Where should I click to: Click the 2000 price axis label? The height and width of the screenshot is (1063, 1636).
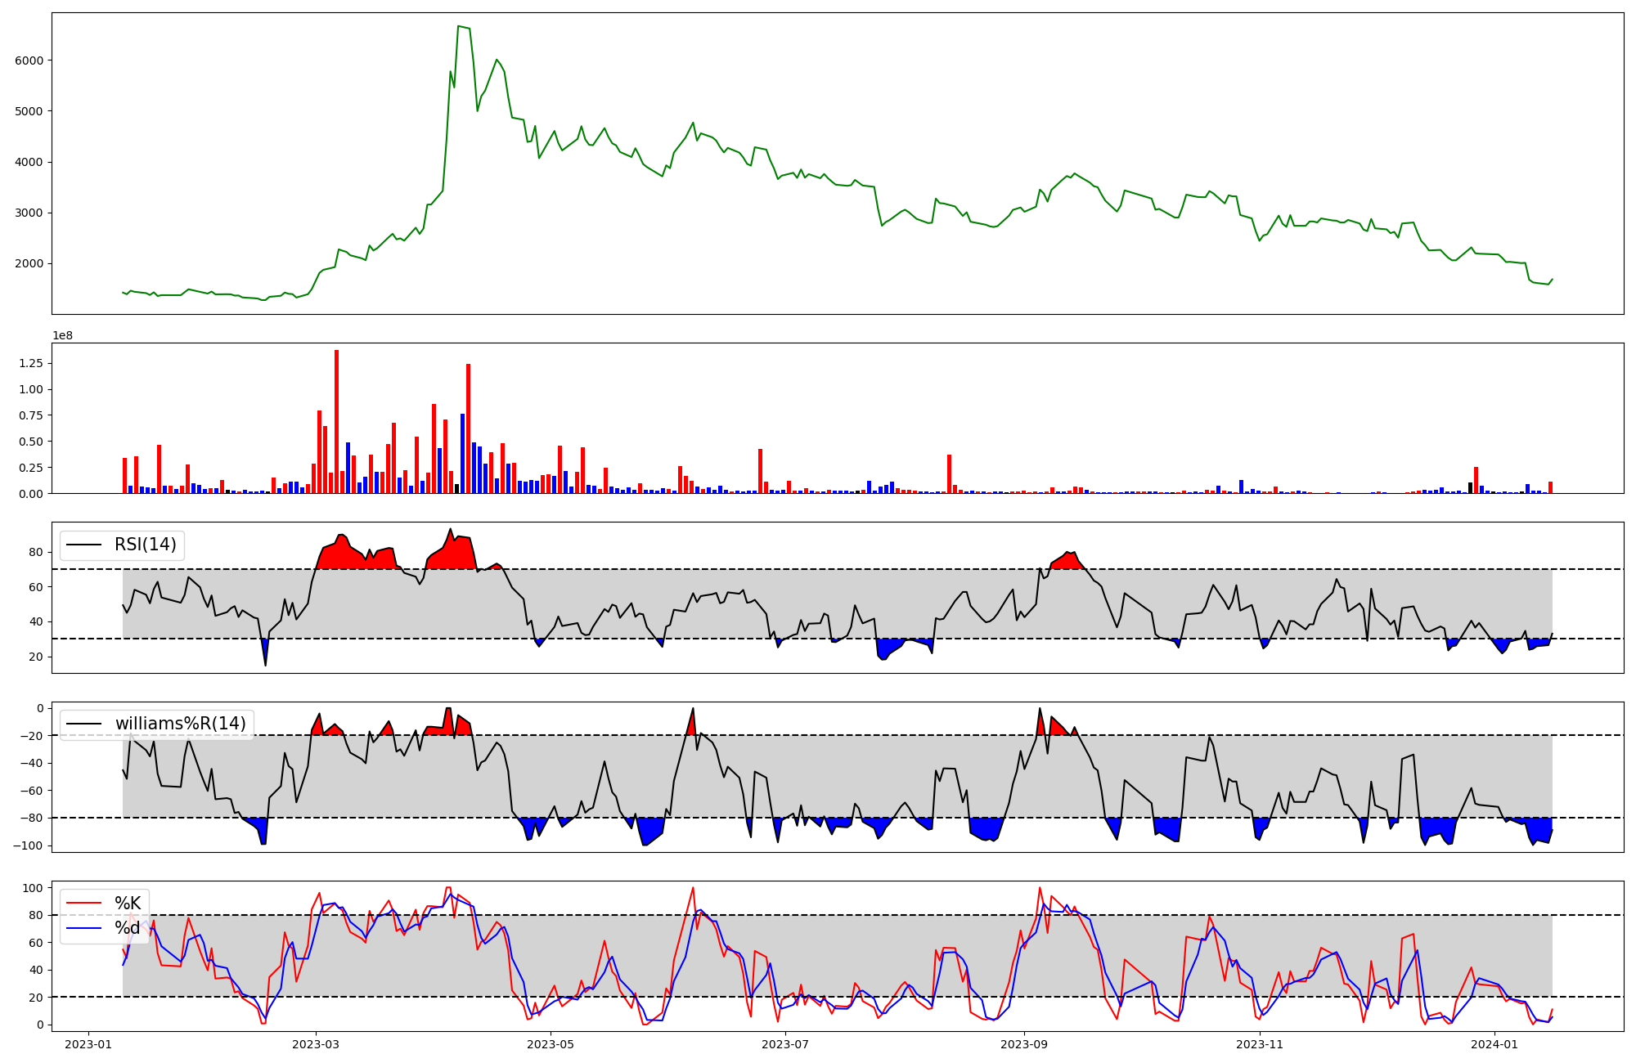(x=29, y=264)
